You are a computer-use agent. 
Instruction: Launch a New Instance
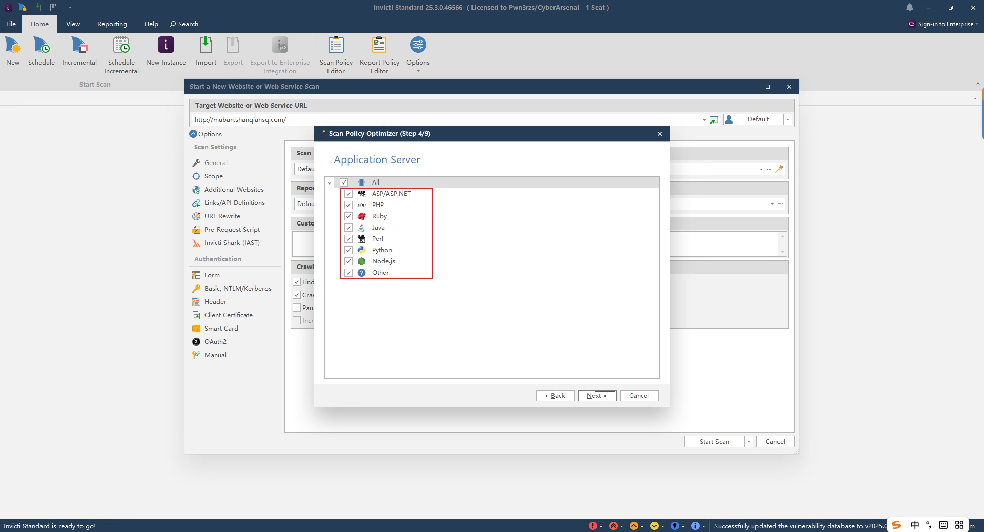[x=166, y=51]
